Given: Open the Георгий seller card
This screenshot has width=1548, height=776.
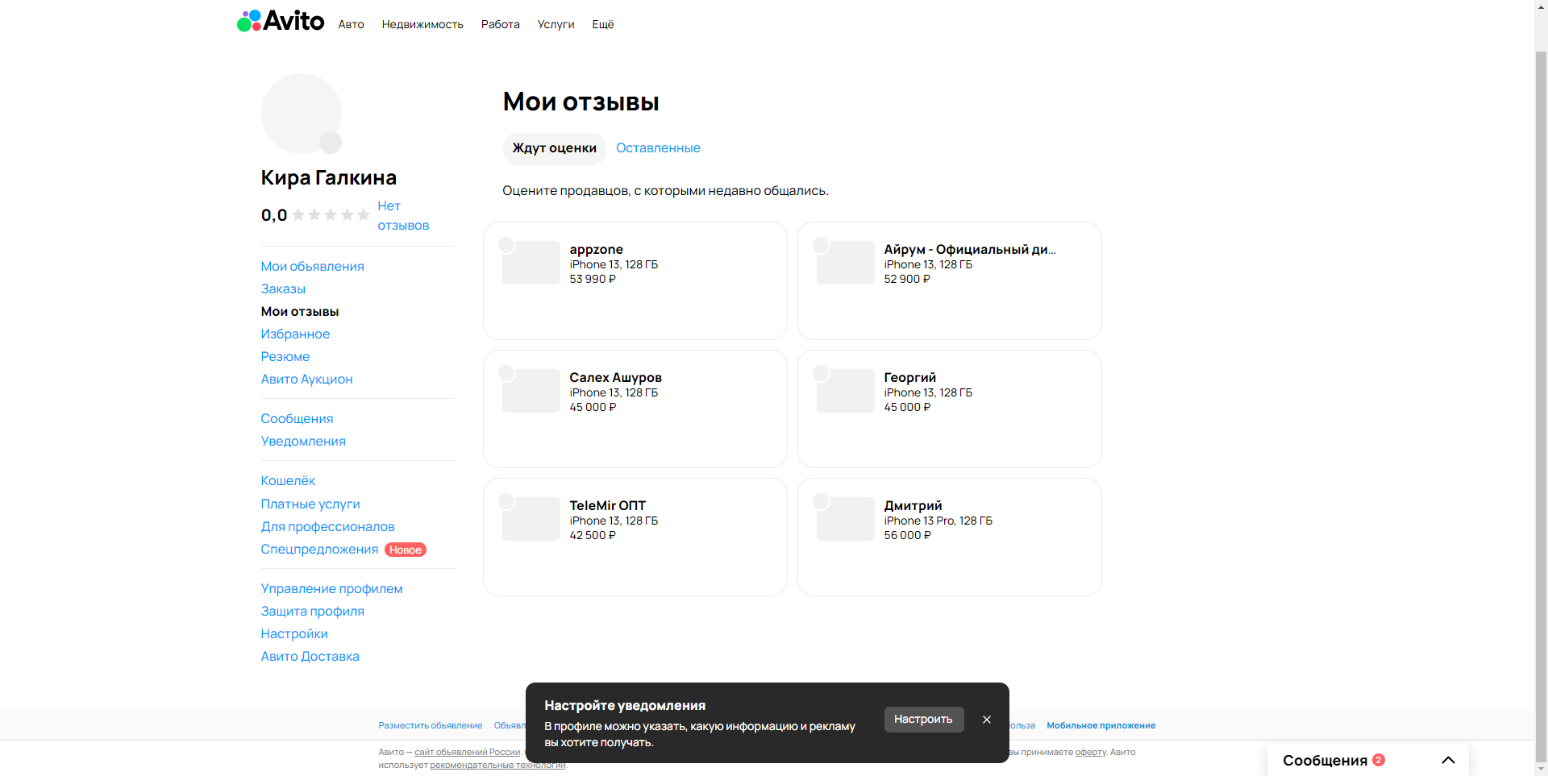Looking at the screenshot, I should [x=950, y=409].
